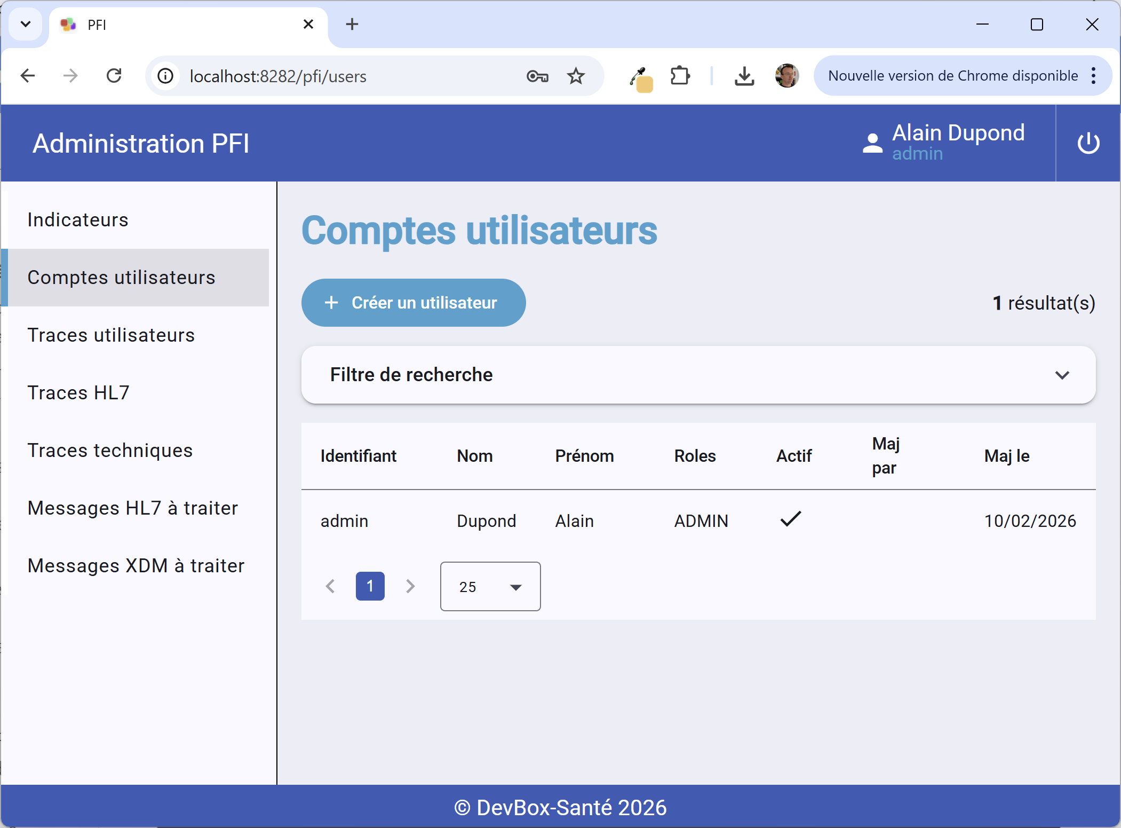The height and width of the screenshot is (828, 1121).
Task: Click the color picker extension icon
Action: tap(641, 78)
